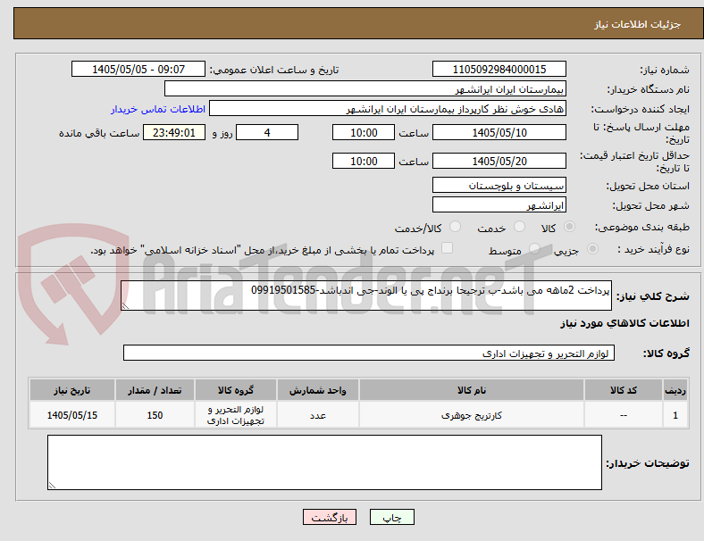
Task: Select the جزیی purchase type radio
Action: pyautogui.click(x=592, y=248)
